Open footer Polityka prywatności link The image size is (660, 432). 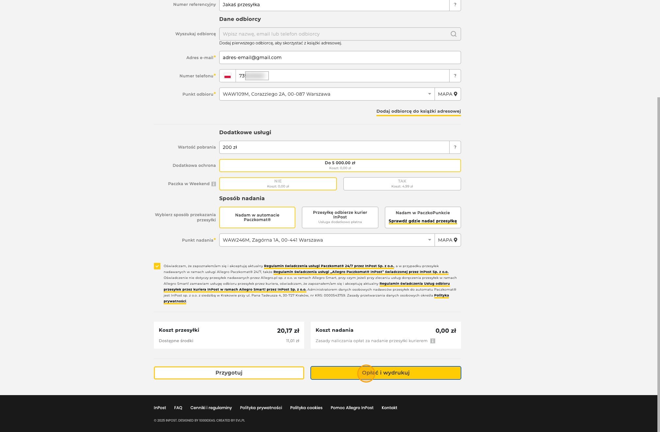point(261,408)
